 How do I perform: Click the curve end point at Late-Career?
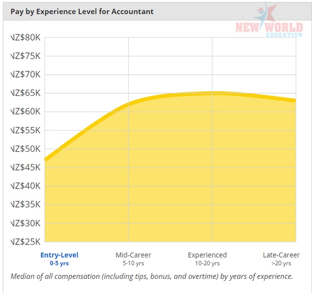point(294,100)
